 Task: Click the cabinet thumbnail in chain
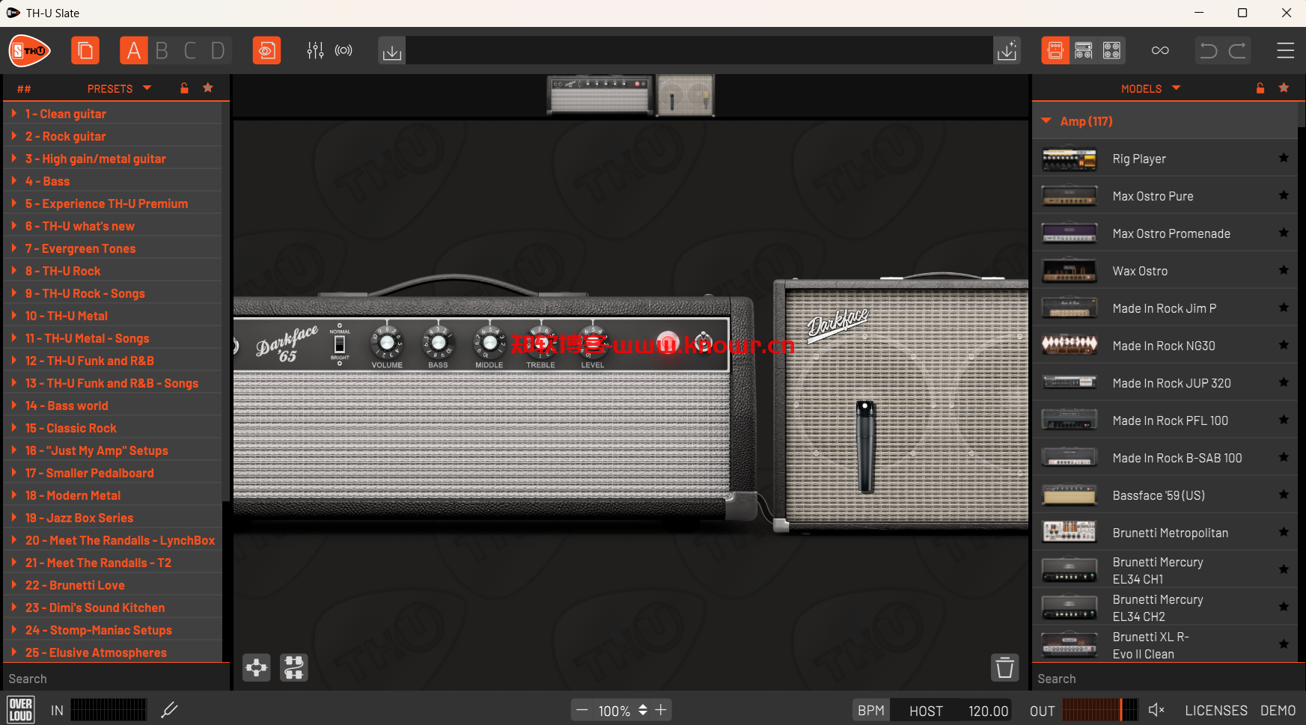[x=686, y=95]
